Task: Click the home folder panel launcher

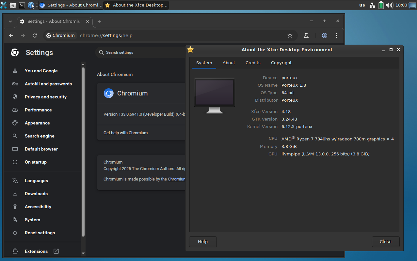Action: click(13, 5)
